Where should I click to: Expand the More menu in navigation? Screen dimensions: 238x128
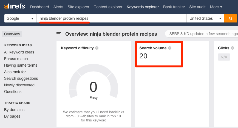(216, 7)
